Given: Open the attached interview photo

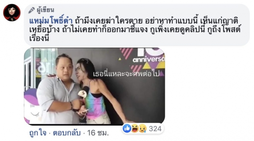Looking at the screenshot, I should pyautogui.click(x=94, y=86).
